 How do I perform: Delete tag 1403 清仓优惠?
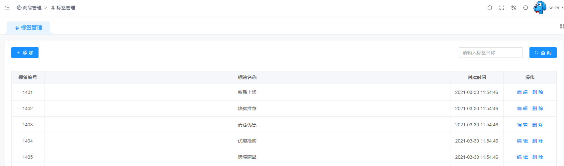537,125
